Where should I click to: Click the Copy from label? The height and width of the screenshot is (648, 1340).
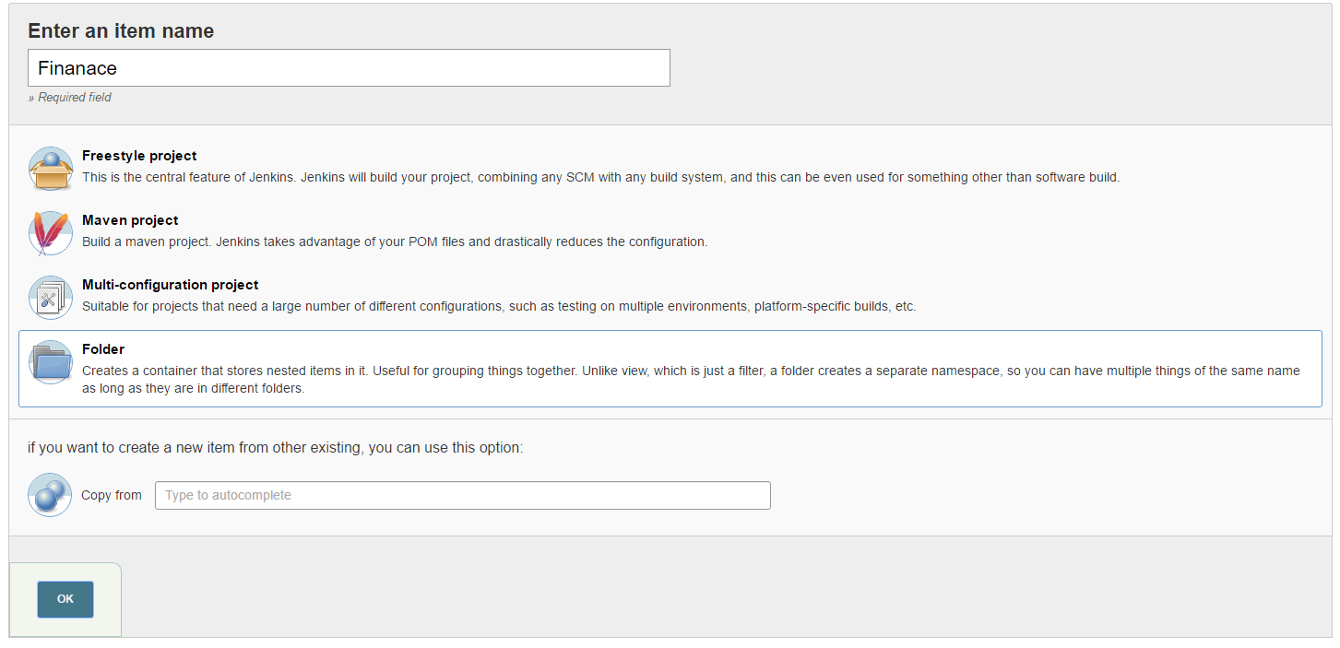coord(112,495)
